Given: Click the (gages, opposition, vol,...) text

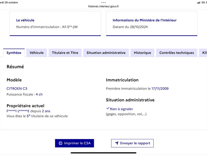Looking at the screenshot, I should [126, 114].
